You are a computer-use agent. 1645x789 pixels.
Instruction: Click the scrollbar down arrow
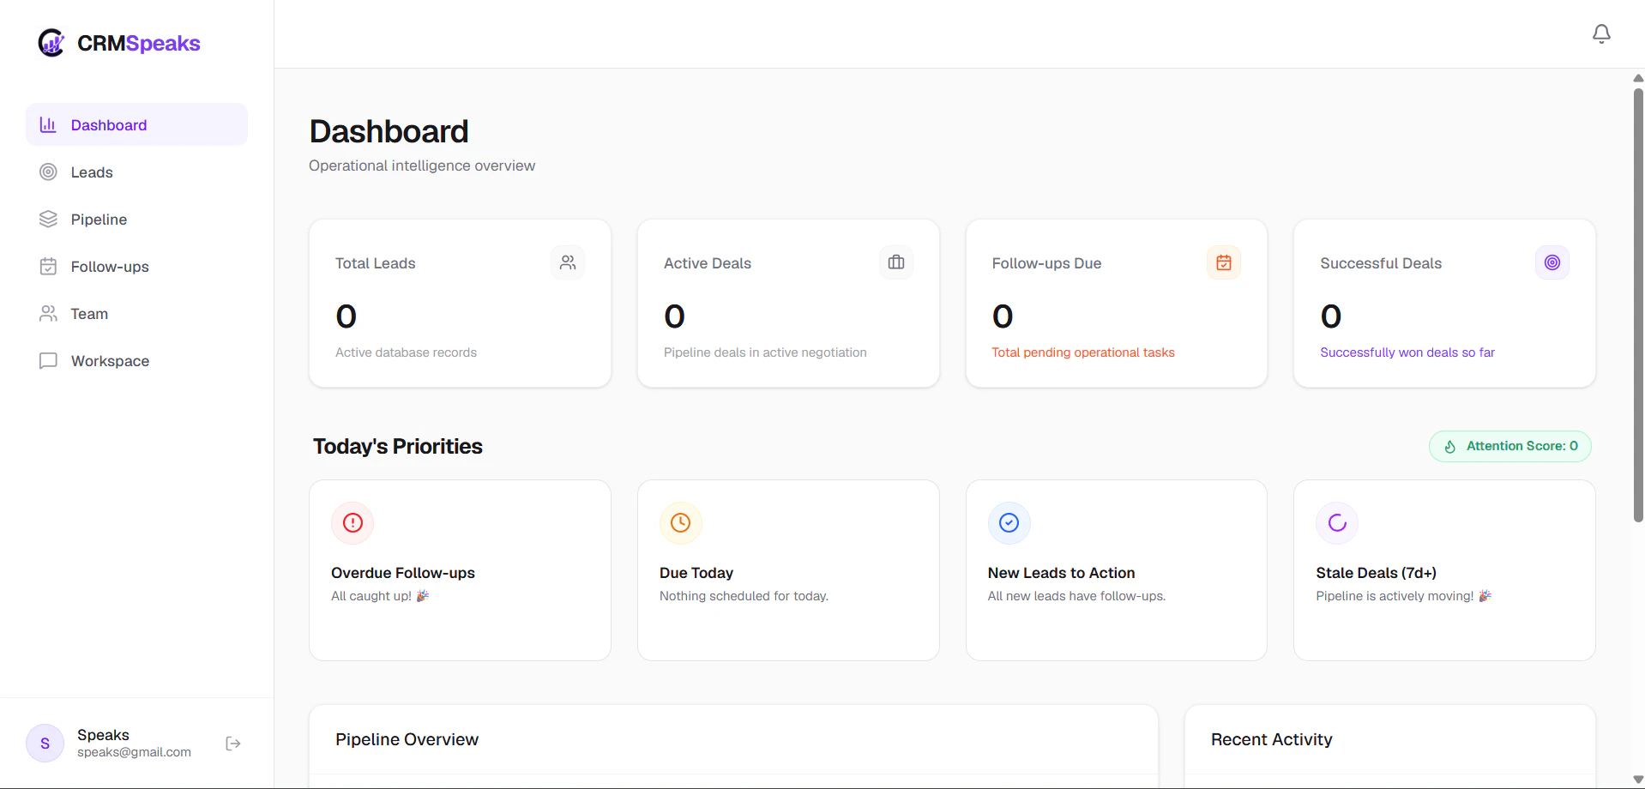(1638, 780)
